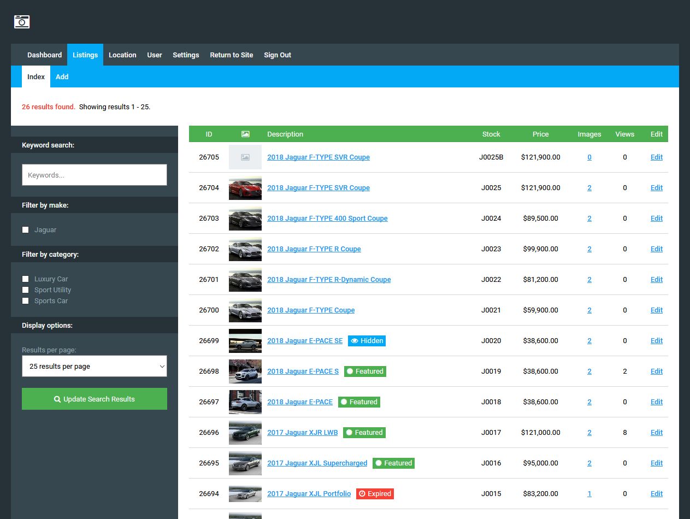Click into the Keywords search field
This screenshot has width=690, height=519.
pyautogui.click(x=95, y=175)
